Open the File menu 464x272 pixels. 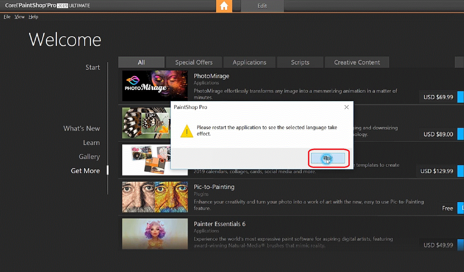[7, 17]
